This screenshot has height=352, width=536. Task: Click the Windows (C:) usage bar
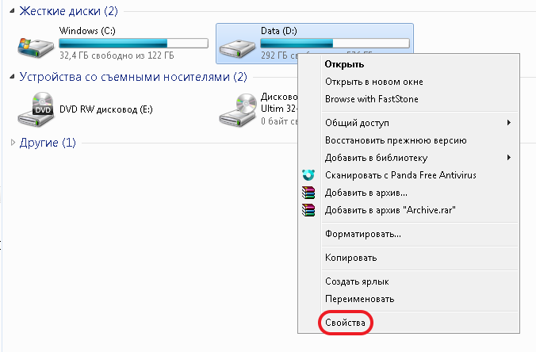[x=133, y=44]
